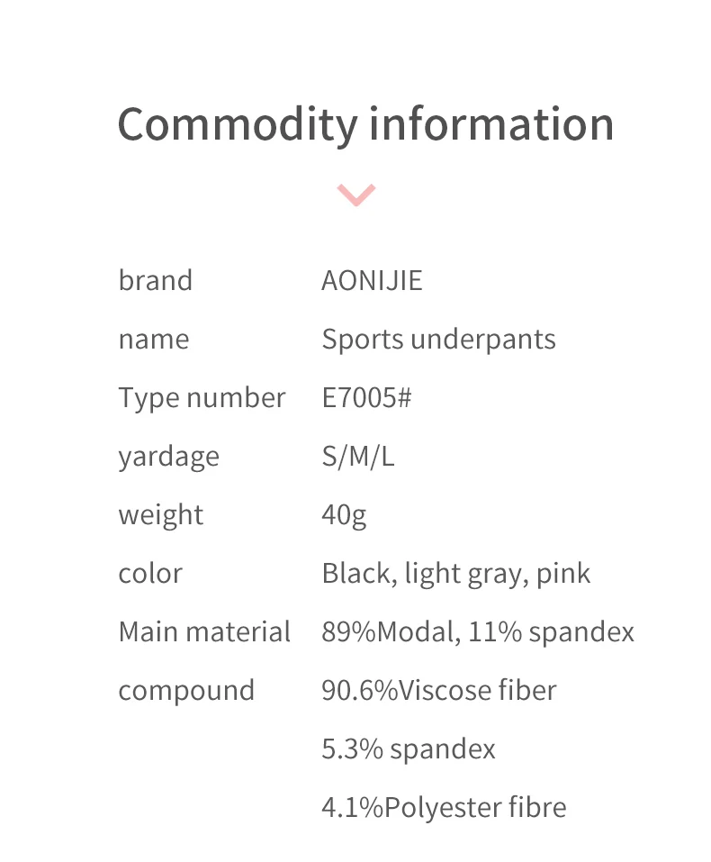711x862 pixels.
Task: Choose the S/M/L size value
Action: [x=358, y=457]
